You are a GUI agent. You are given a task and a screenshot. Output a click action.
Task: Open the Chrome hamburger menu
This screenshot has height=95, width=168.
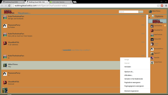(x=166, y=6)
